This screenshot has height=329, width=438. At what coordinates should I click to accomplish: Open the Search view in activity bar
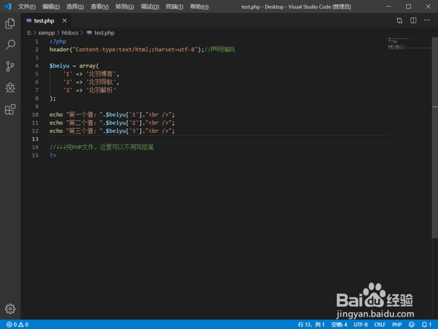tap(10, 45)
